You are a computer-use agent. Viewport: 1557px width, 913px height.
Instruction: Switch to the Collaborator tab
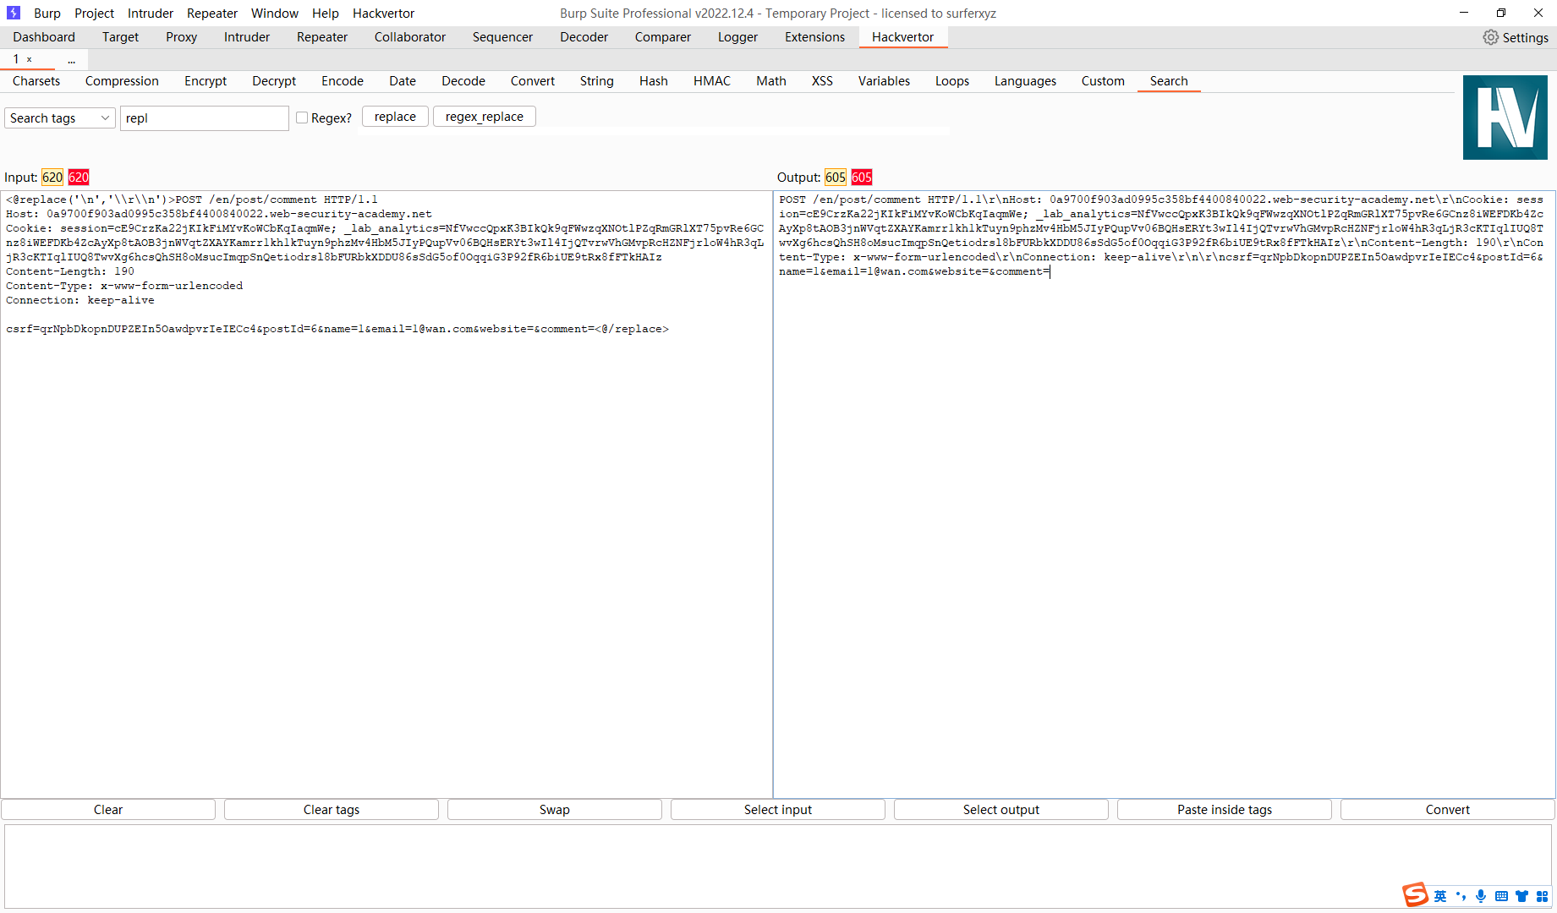point(409,37)
